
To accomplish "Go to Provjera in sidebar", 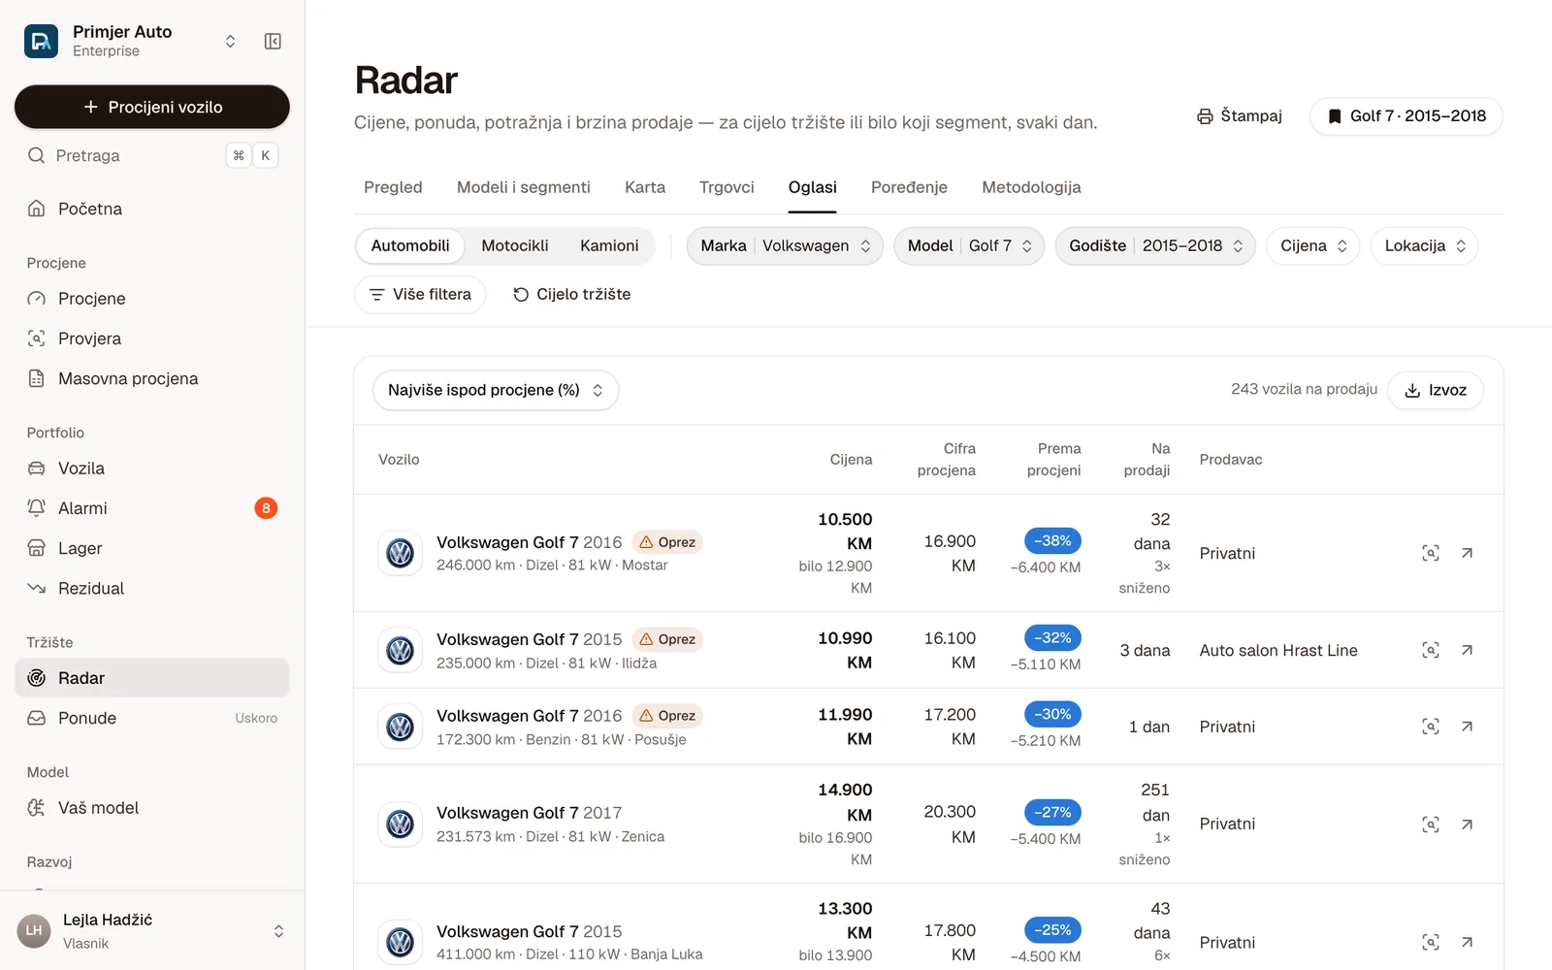I will (152, 339).
